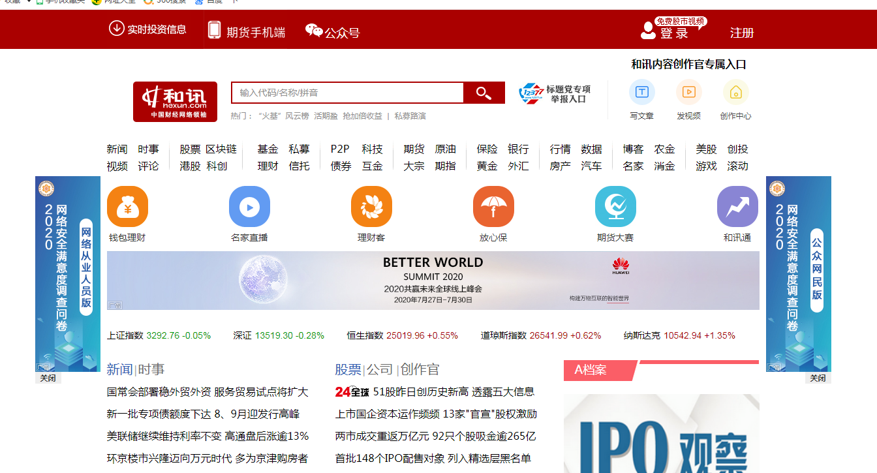Click the 发视频 icon
Screen dimensions: 877x473
[689, 92]
